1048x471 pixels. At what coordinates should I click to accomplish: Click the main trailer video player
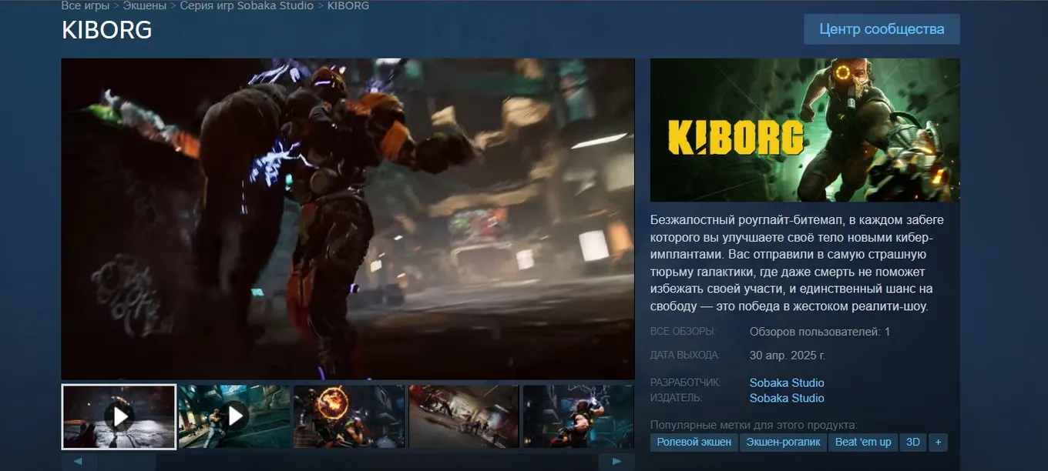click(x=348, y=219)
